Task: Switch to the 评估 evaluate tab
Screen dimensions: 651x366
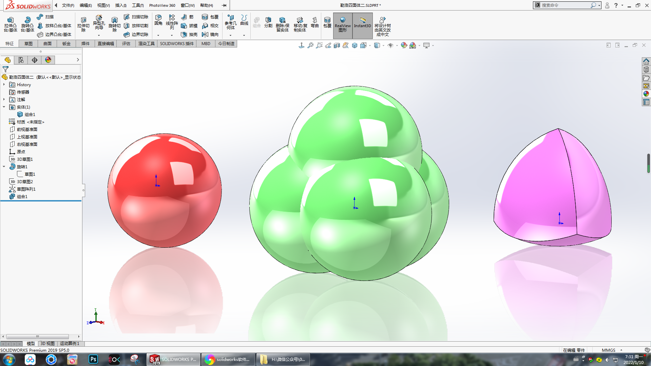Action: pos(126,43)
